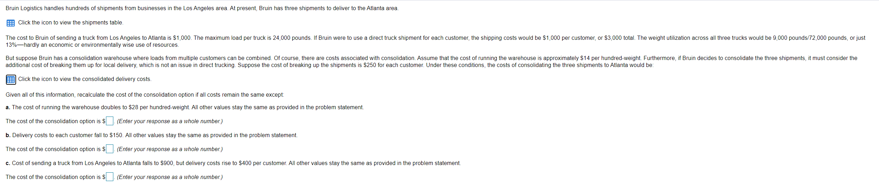
Task: Click the opening 'Bruin Logistics handles hundreds' sentence
Action: pyautogui.click(x=202, y=8)
